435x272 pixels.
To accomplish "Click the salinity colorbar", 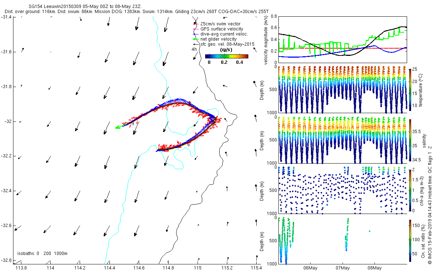I will coord(410,140).
